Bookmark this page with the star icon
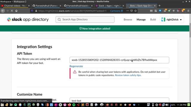This screenshot has height=107, width=191. coord(135,11)
